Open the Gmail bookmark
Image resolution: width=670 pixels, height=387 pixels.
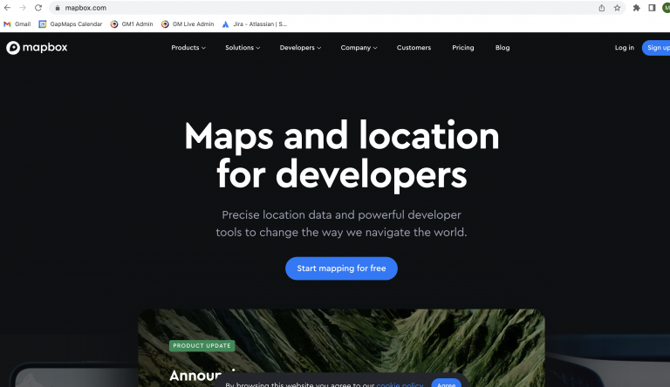pyautogui.click(x=17, y=24)
